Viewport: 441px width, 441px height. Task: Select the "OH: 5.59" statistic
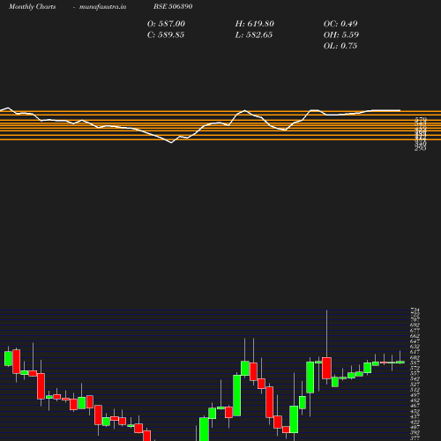click(x=341, y=35)
